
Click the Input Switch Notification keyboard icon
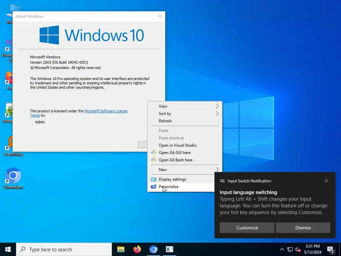pos(222,181)
